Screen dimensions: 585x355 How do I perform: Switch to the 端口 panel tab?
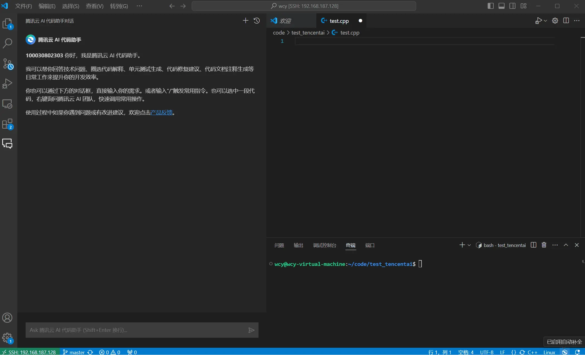370,245
